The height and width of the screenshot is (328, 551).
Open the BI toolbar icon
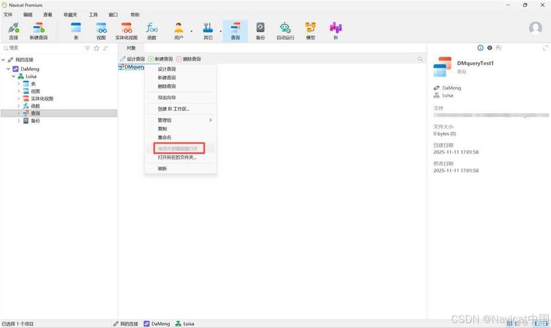[336, 31]
